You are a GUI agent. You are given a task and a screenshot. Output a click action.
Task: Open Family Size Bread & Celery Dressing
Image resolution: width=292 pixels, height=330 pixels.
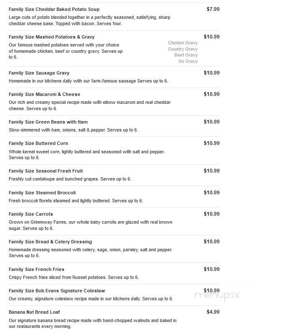coord(50,242)
